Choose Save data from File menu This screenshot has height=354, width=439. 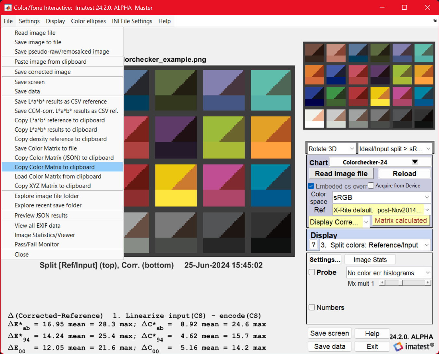pyautogui.click(x=62, y=91)
